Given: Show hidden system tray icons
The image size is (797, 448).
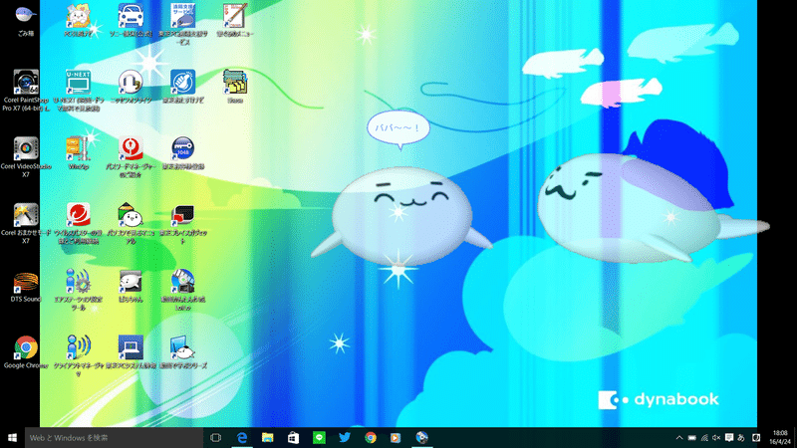Looking at the screenshot, I should [x=679, y=438].
